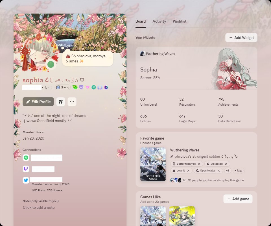Open the Spotify connection icon

(26, 158)
